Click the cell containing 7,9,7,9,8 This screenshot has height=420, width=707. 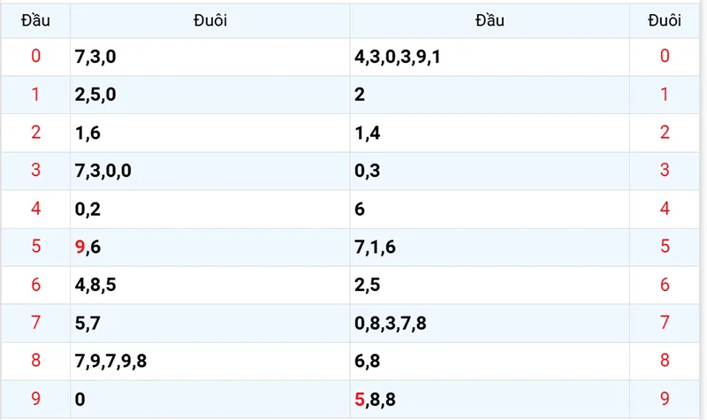(x=111, y=362)
